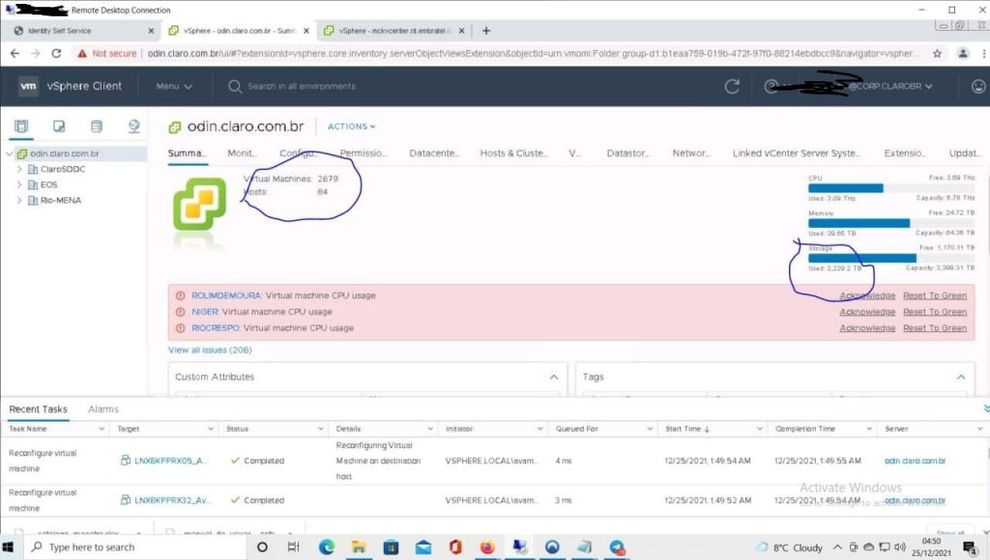Click the search magnifier icon in vSphere header

pos(235,86)
